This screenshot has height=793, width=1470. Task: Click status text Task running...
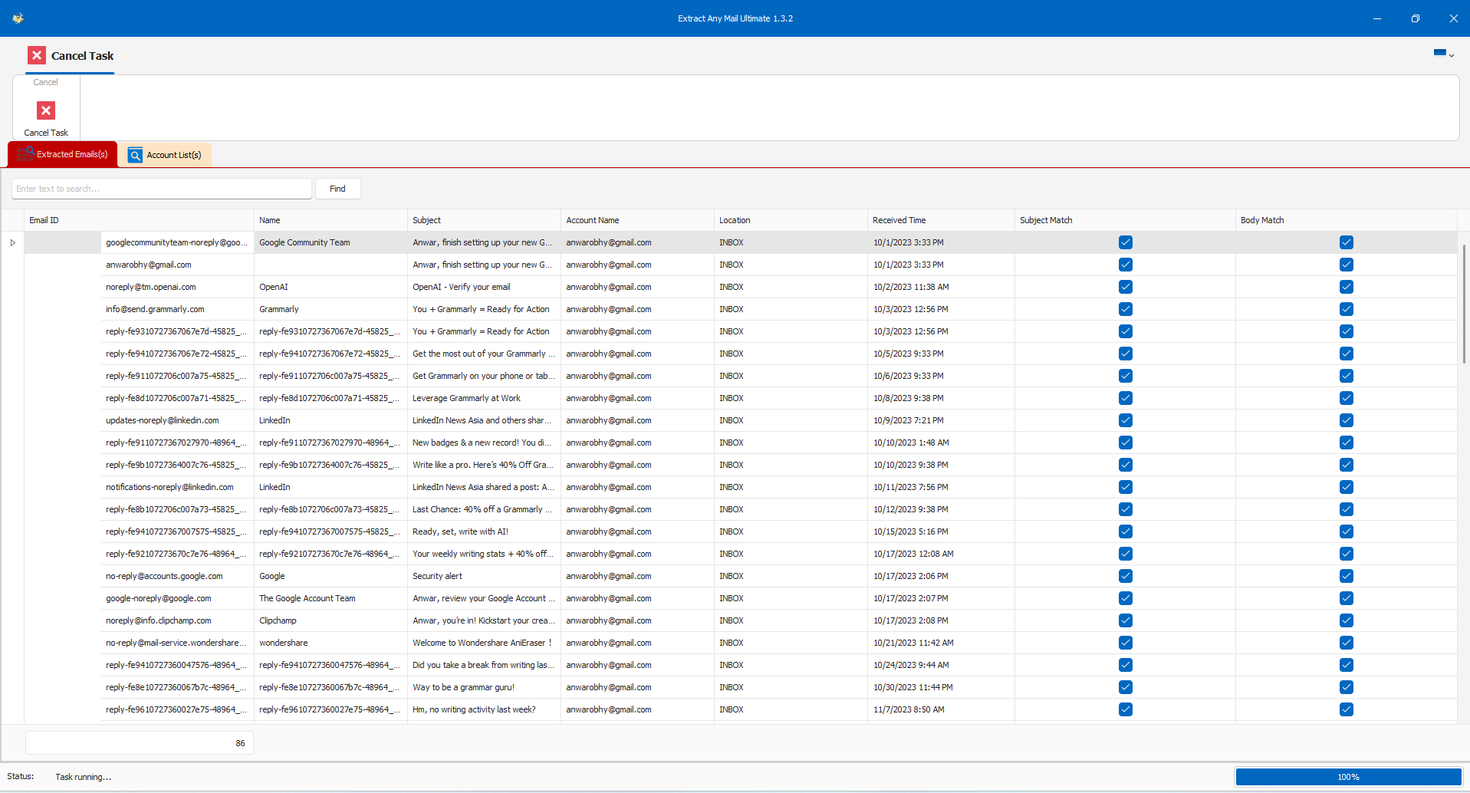83,777
